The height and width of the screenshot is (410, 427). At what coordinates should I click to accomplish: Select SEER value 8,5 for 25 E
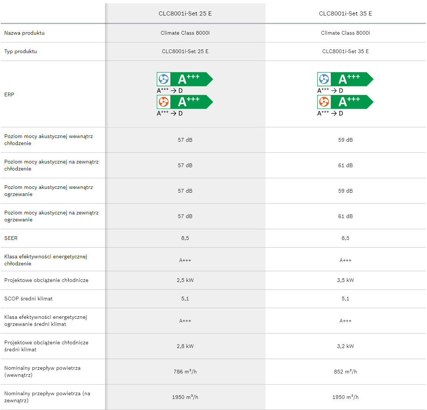[x=185, y=238]
